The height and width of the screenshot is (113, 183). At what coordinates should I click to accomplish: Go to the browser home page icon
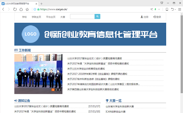(x=21, y=9)
